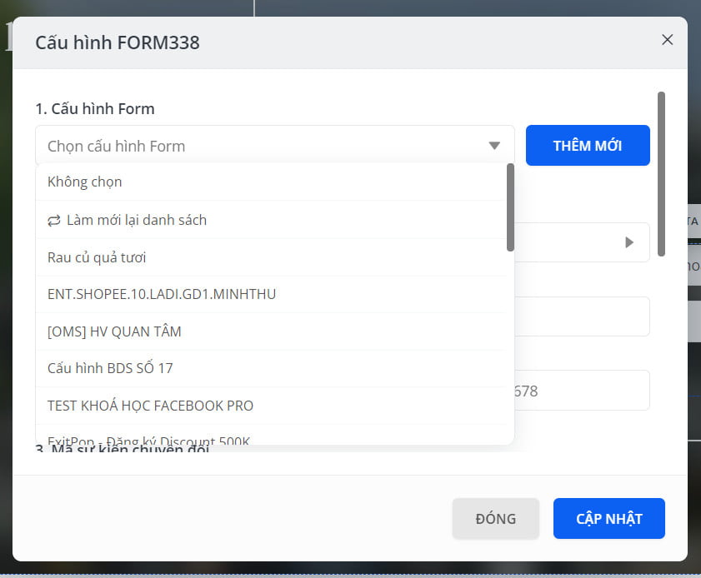Click the dropdown list scrollbar thumb
Image resolution: width=701 pixels, height=578 pixels.
[510, 207]
